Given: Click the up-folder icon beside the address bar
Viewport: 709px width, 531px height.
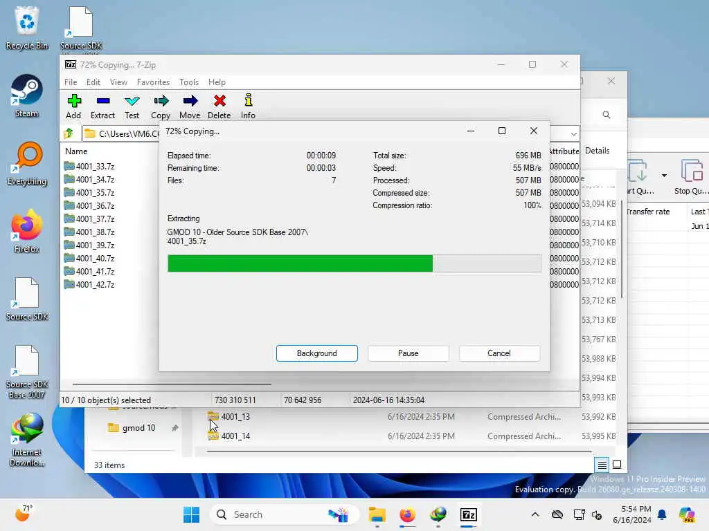Looking at the screenshot, I should point(69,133).
